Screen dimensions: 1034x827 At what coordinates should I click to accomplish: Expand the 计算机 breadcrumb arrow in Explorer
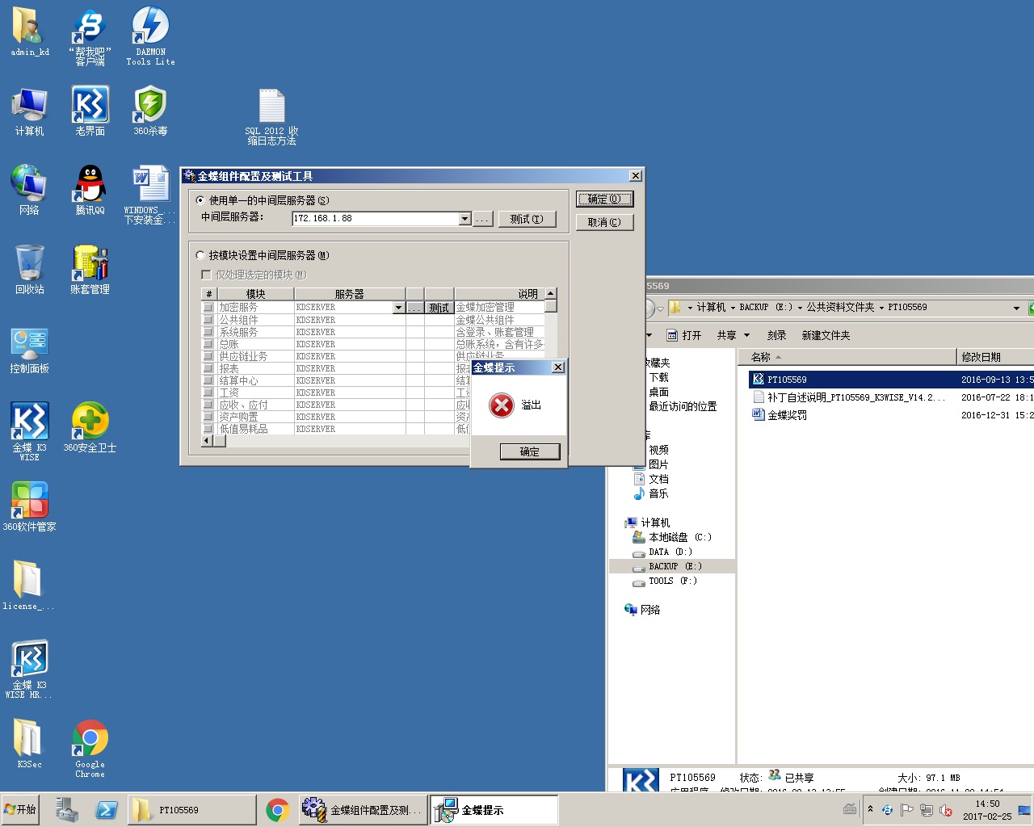pyautogui.click(x=733, y=308)
